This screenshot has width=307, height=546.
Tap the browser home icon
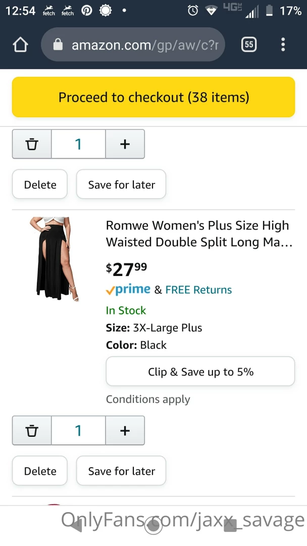pos(20,45)
